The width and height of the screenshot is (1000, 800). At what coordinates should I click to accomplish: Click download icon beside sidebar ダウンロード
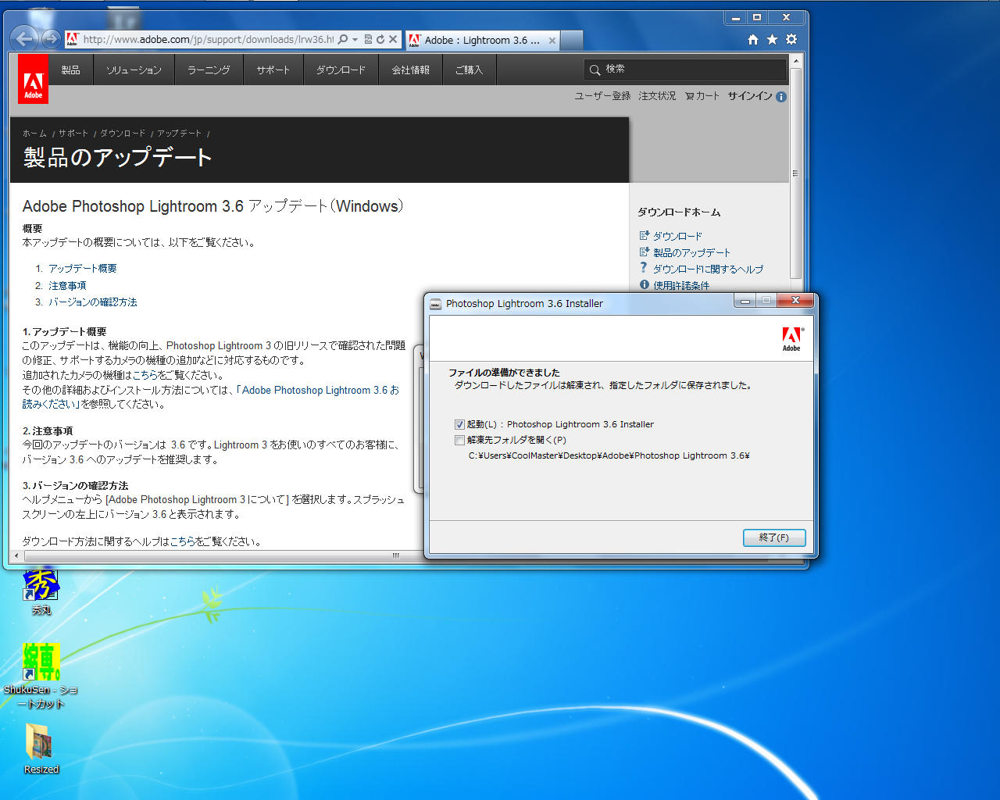pos(645,235)
